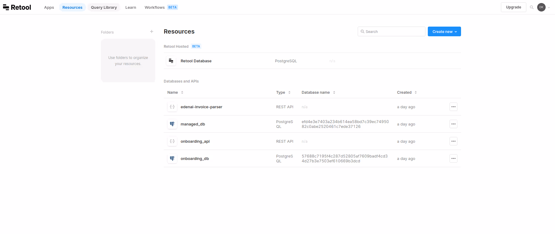Click created time for onboarding_db
The image size is (555, 234).
coord(406,158)
